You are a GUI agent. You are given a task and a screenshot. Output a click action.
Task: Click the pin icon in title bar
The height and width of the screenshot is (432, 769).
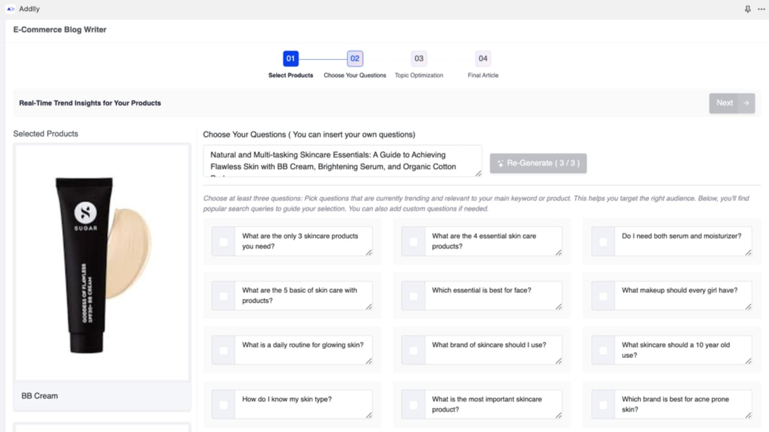coord(747,9)
